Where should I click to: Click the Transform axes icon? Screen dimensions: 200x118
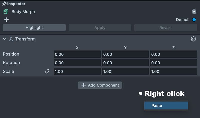(11, 39)
